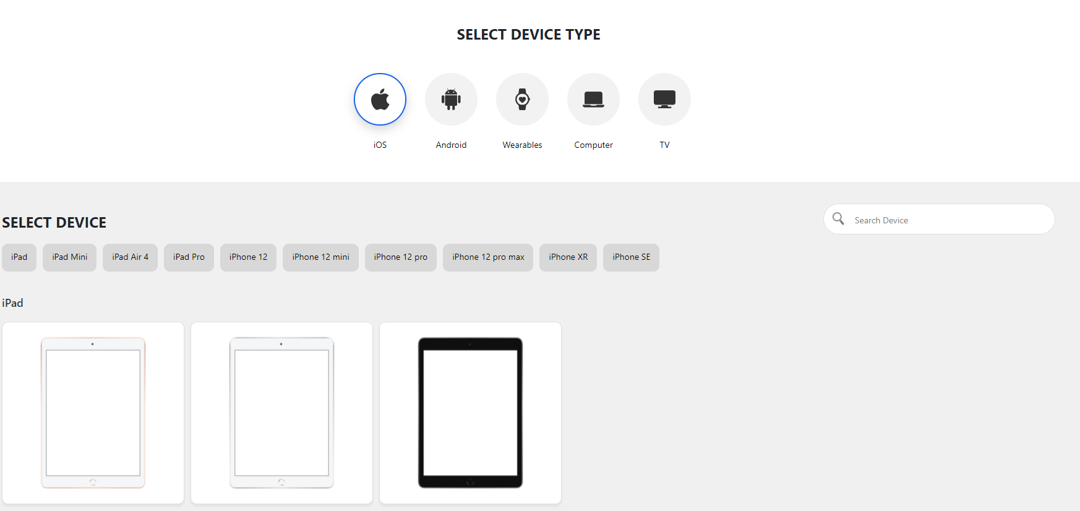The width and height of the screenshot is (1080, 511).
Task: Choose the gold iPad thumbnail
Action: [x=93, y=413]
